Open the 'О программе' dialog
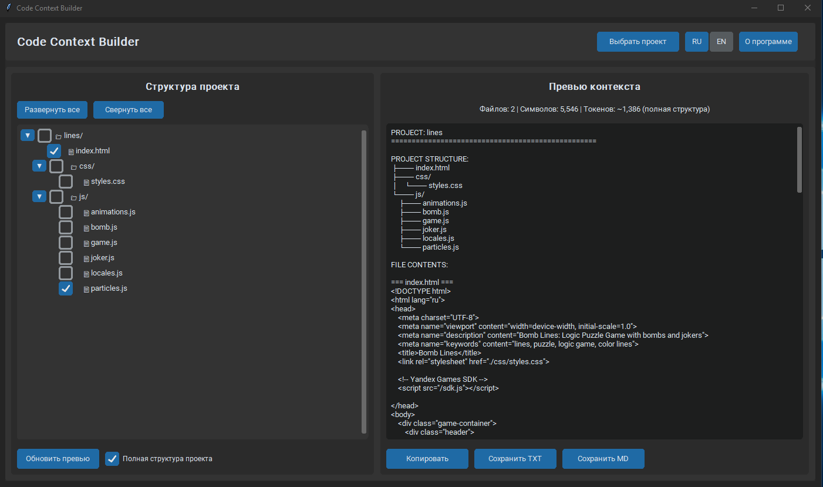823x487 pixels. tap(768, 42)
